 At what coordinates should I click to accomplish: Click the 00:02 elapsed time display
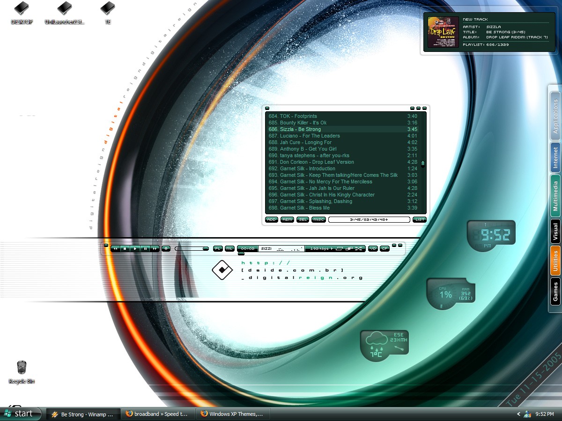tap(248, 248)
